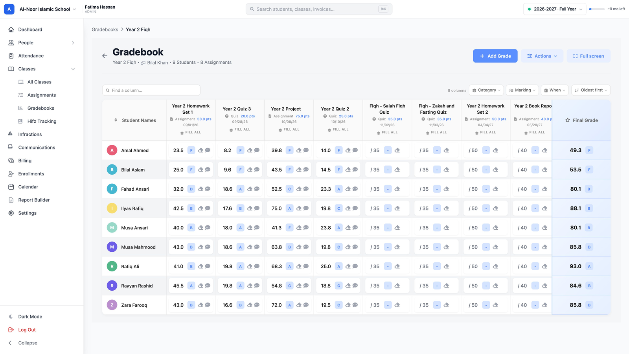Clear Ilyas Rafiq's Fiqh - Salah Fiqh Quiz entry

pos(397,208)
